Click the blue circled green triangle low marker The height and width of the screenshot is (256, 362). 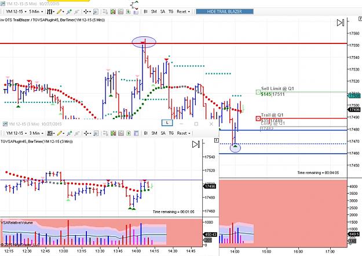pos(235,147)
